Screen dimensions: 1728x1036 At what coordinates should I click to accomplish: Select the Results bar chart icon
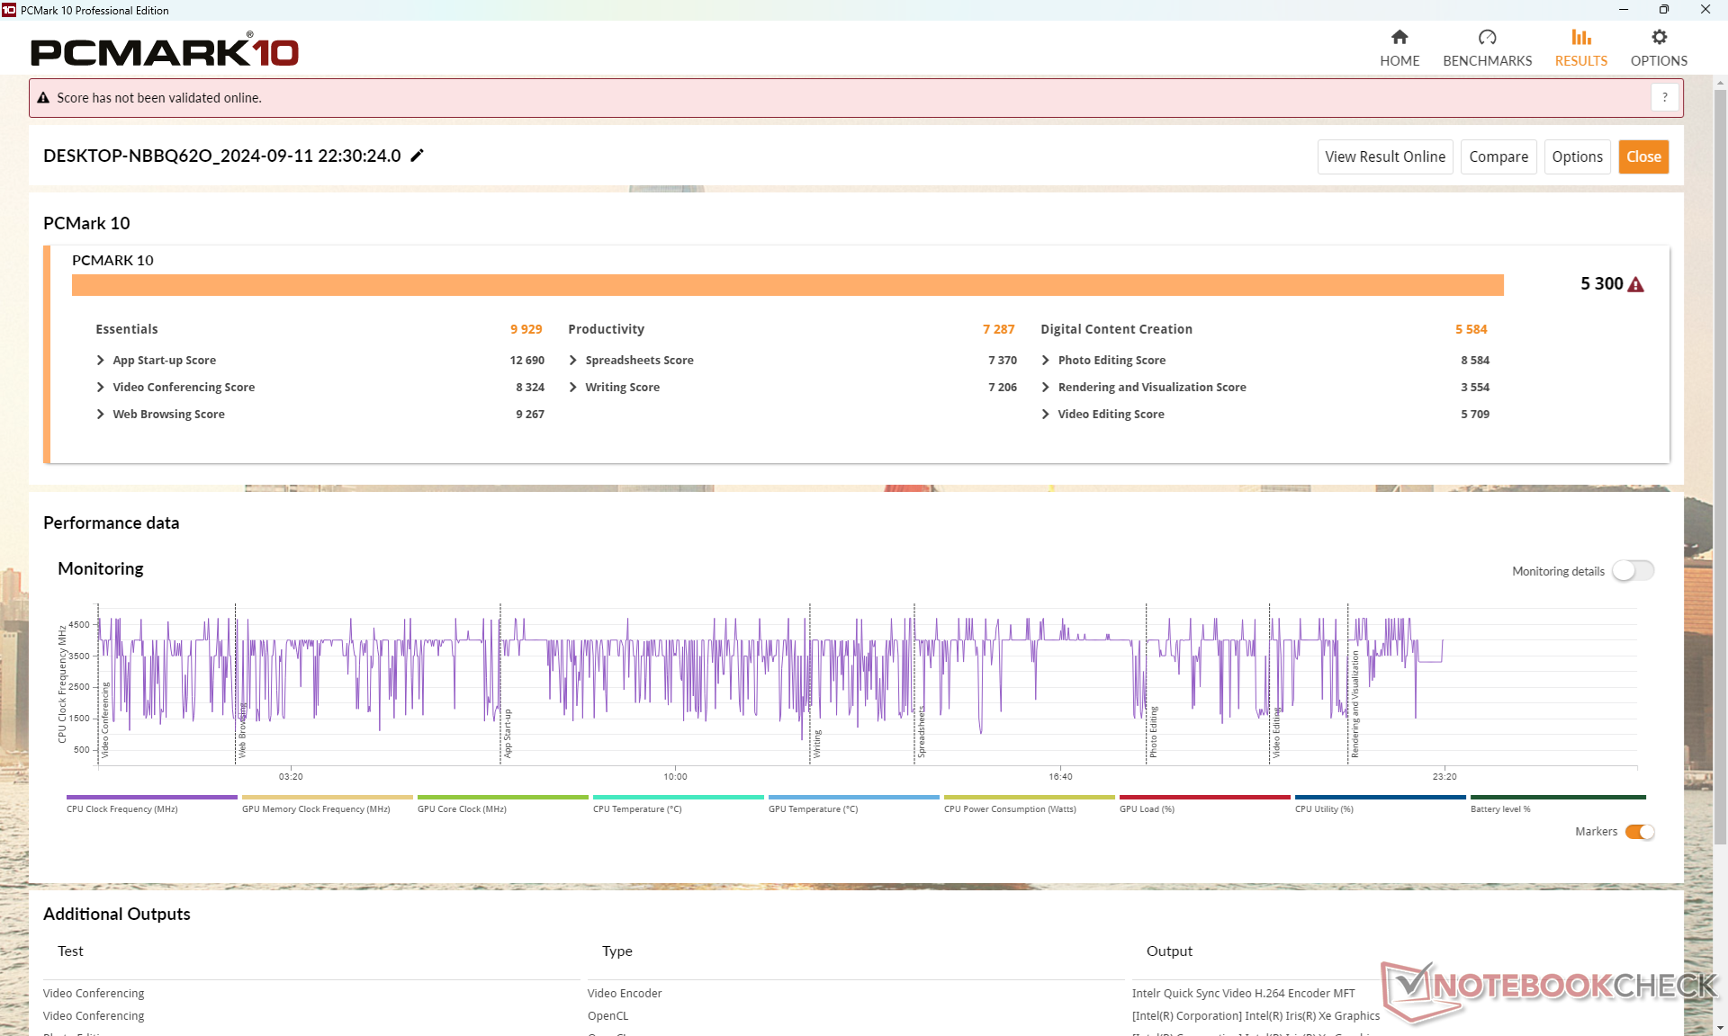1580,38
